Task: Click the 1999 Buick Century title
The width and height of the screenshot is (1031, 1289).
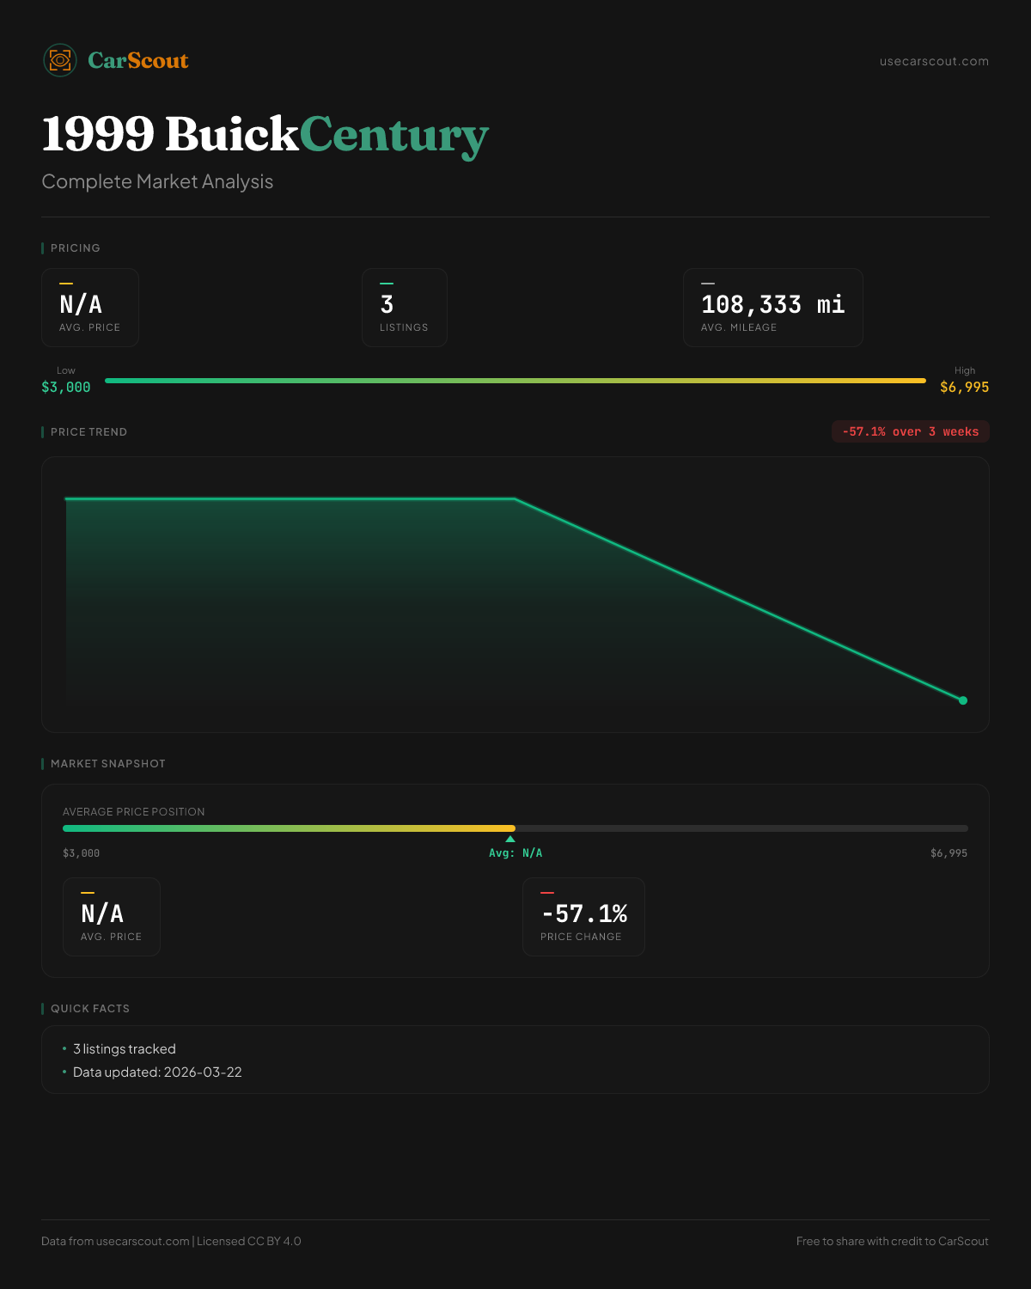Action: [265, 135]
